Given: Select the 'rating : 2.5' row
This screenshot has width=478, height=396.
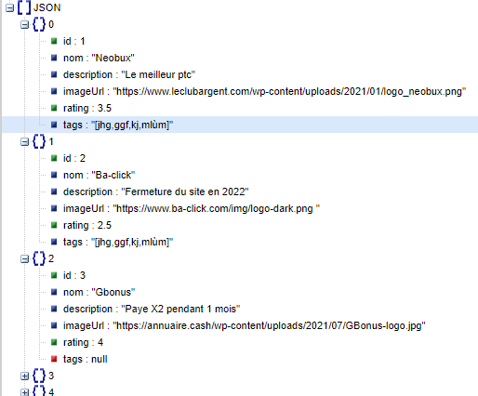Looking at the screenshot, I should (87, 225).
